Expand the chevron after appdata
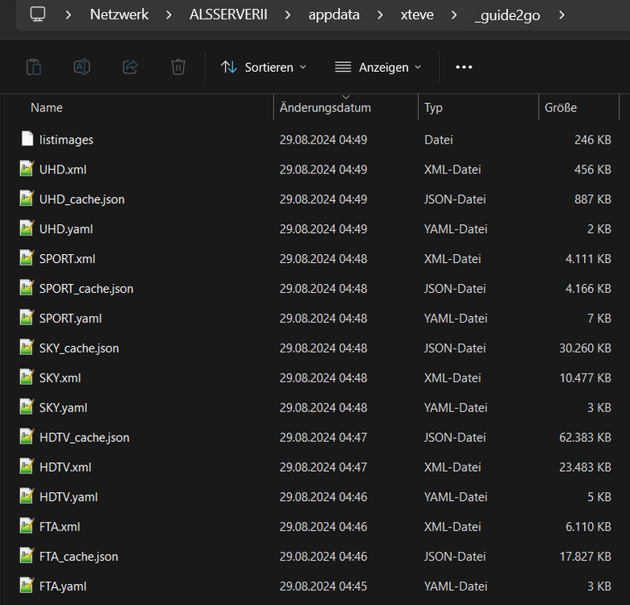Image resolution: width=630 pixels, height=605 pixels. (380, 15)
